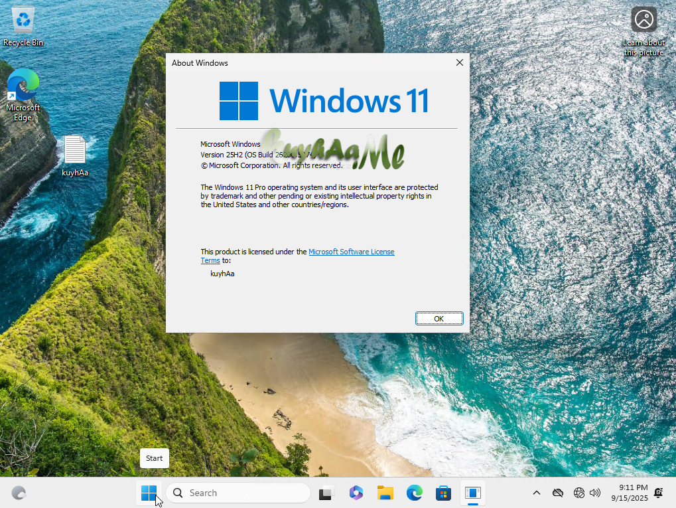Focus the taskbar Search box
Image resolution: width=676 pixels, height=508 pixels.
pyautogui.click(x=238, y=493)
